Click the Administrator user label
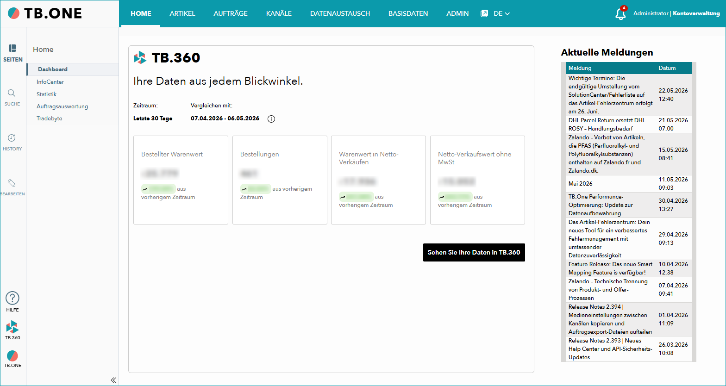This screenshot has width=726, height=386. [651, 13]
